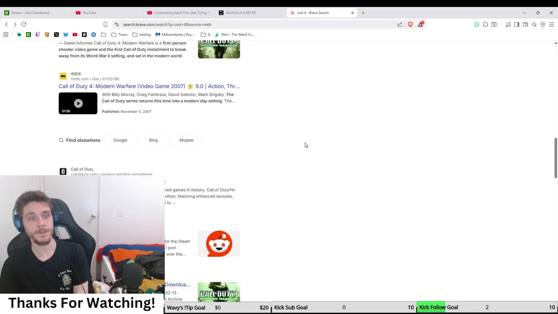
Task: Click the green circular extension icon
Action: (476, 24)
